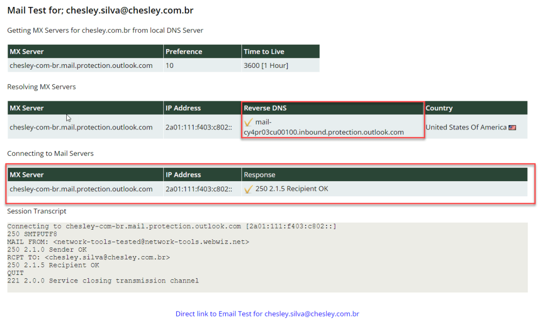Select the Mail Test page heading
Screen dimensions: 552x324
tap(100, 10)
